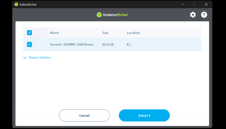Click the Size column header
The width and height of the screenshot is (226, 129).
tap(105, 33)
